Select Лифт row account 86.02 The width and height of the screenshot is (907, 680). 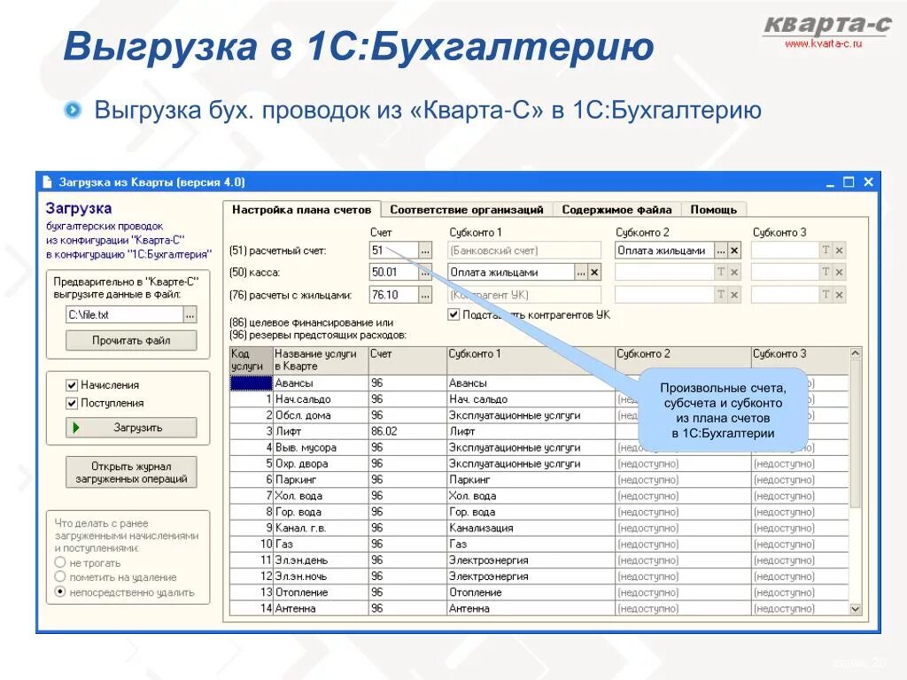(407, 431)
